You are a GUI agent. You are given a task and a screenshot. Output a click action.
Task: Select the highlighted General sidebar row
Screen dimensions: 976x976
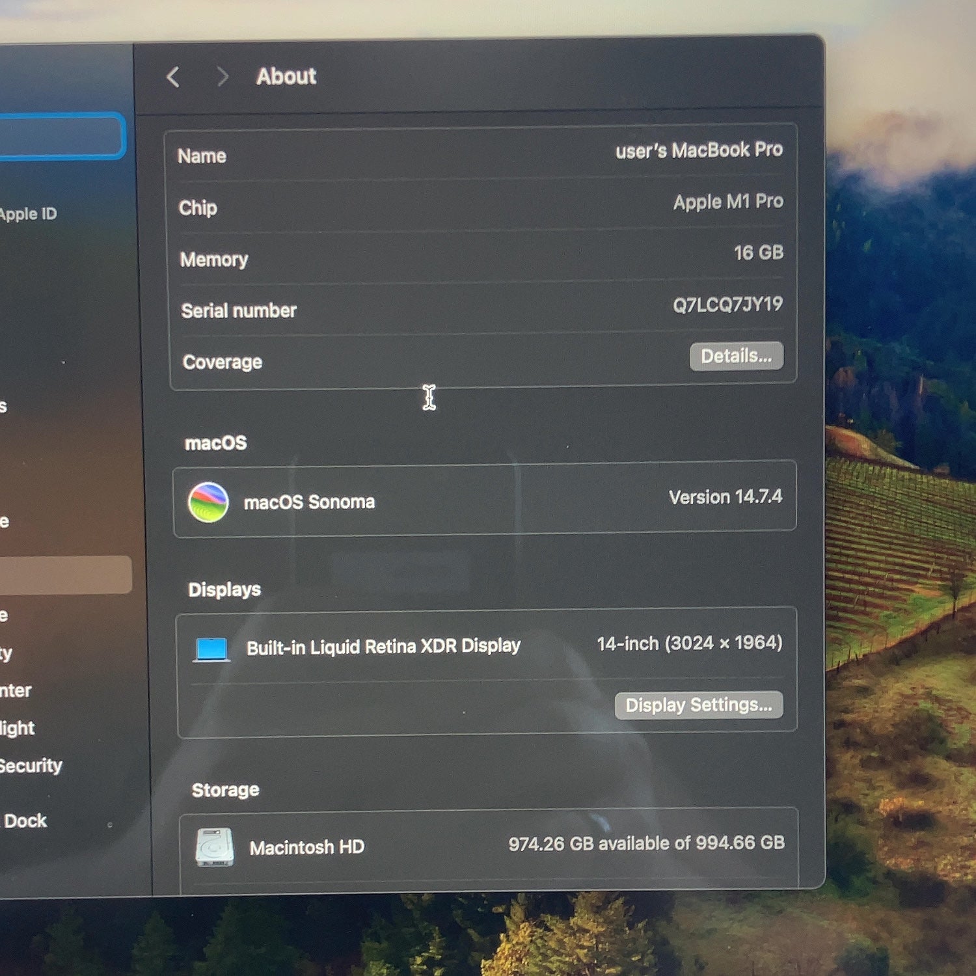[x=65, y=575]
